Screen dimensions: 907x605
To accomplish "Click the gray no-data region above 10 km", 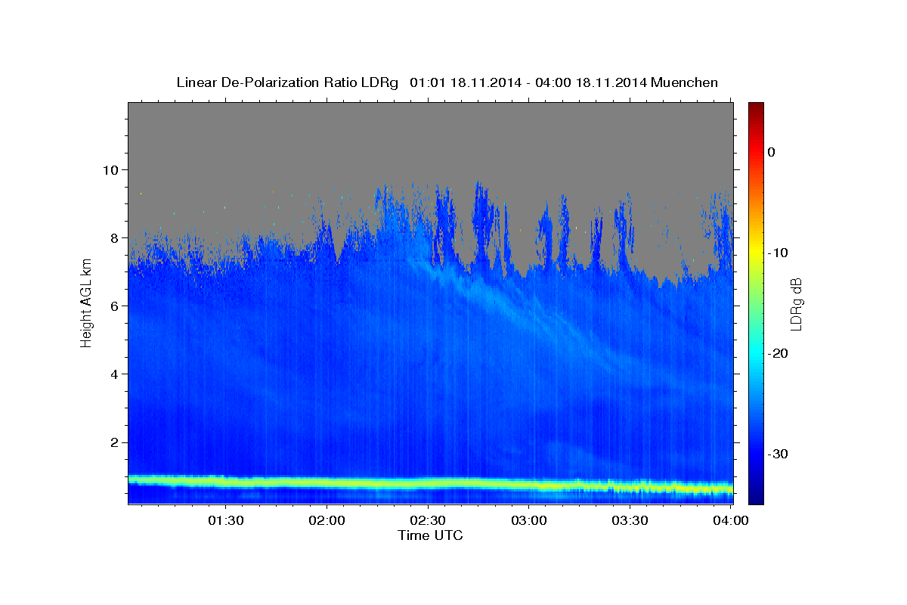I will coord(430,136).
